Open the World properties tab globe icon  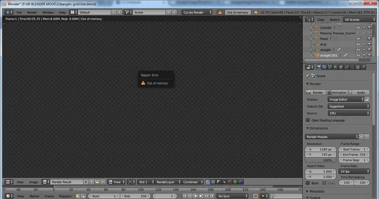click(335, 67)
